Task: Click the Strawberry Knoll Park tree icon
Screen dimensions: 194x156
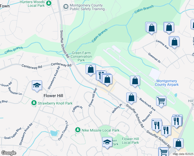Action: 34,103
